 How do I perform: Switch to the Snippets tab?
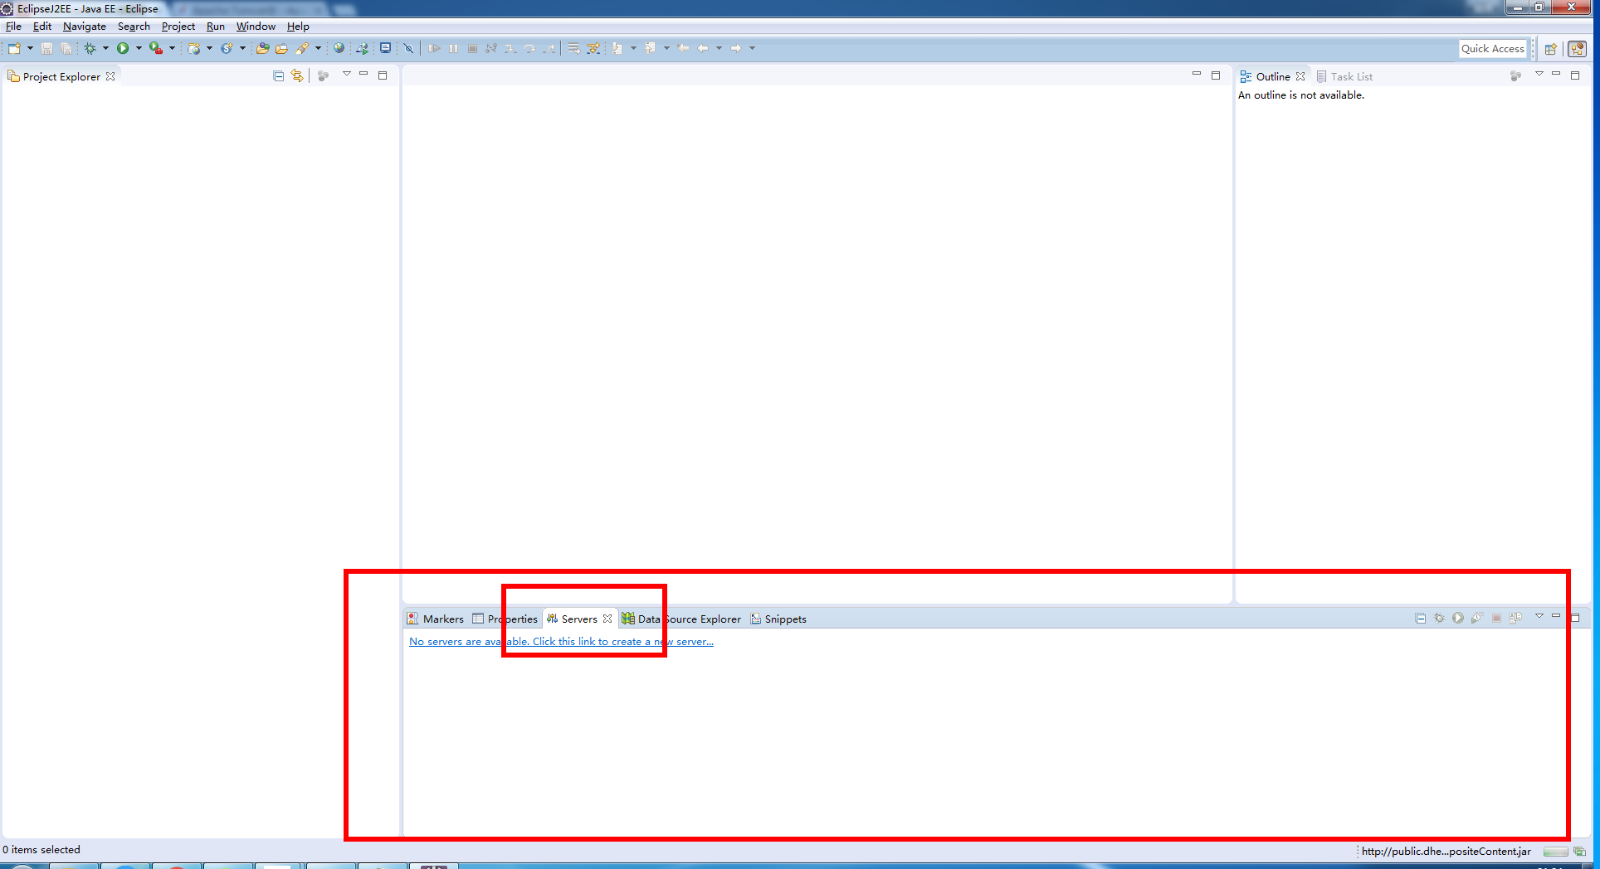pos(778,619)
